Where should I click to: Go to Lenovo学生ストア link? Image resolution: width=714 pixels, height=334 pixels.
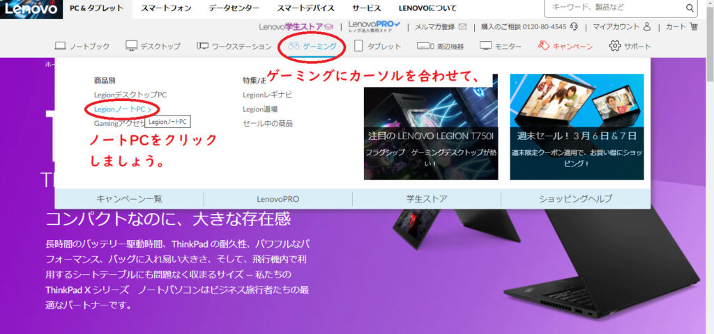[x=296, y=27]
